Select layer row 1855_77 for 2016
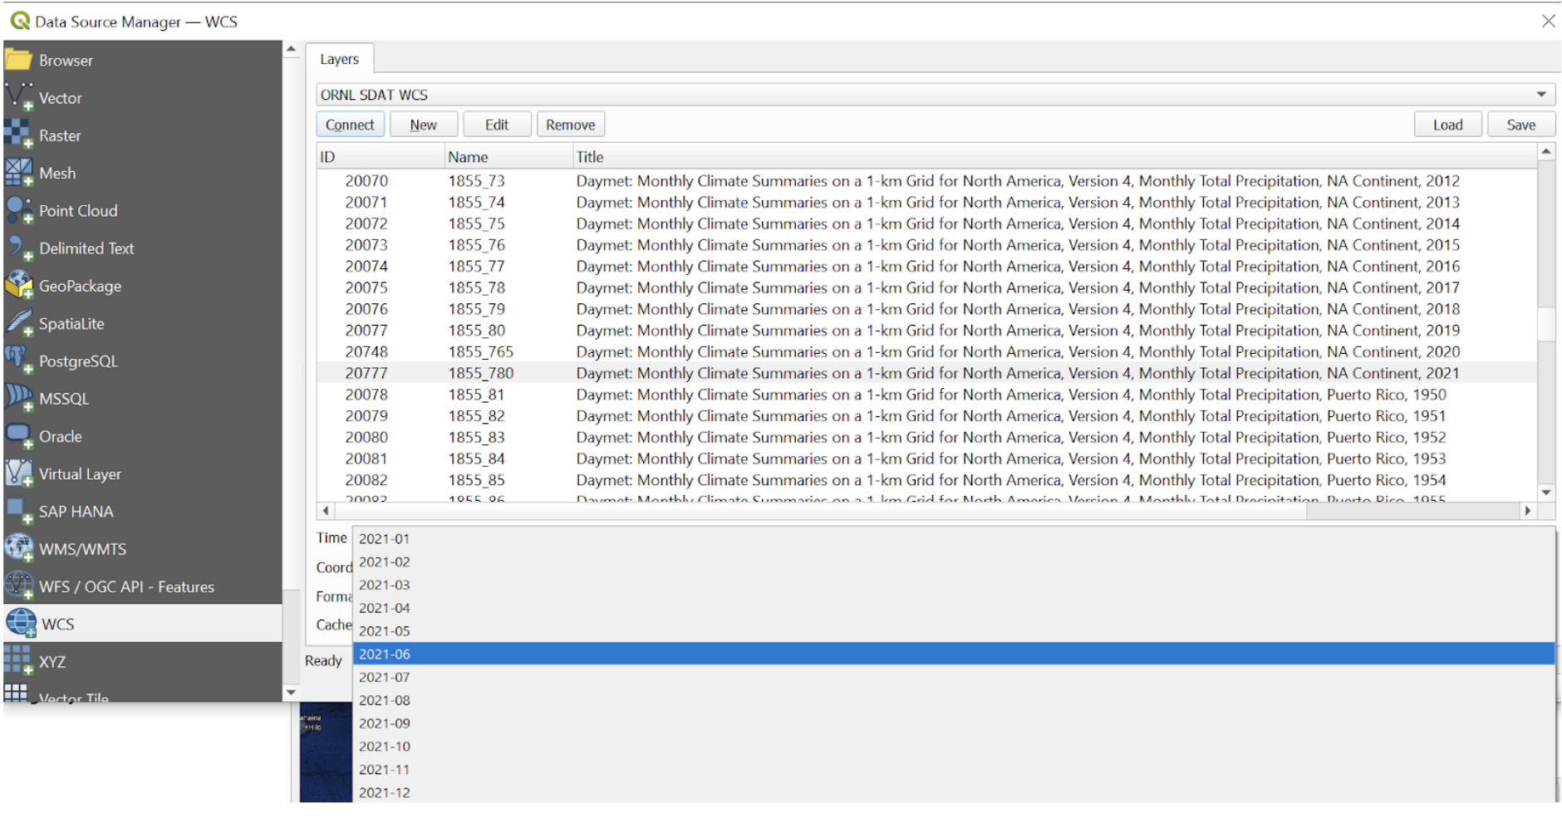 (926, 266)
